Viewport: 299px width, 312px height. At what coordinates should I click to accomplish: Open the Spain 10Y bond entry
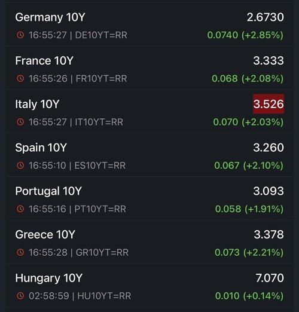point(149,155)
